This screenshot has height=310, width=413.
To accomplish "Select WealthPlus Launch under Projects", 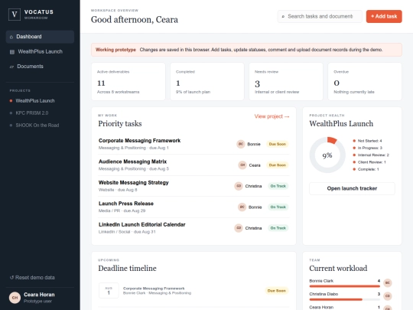I will [35, 101].
